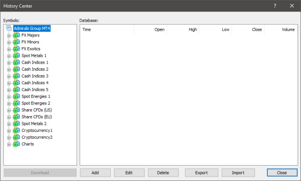
Task: Expand the Share CFDs (US) node
Action: tap(9, 110)
